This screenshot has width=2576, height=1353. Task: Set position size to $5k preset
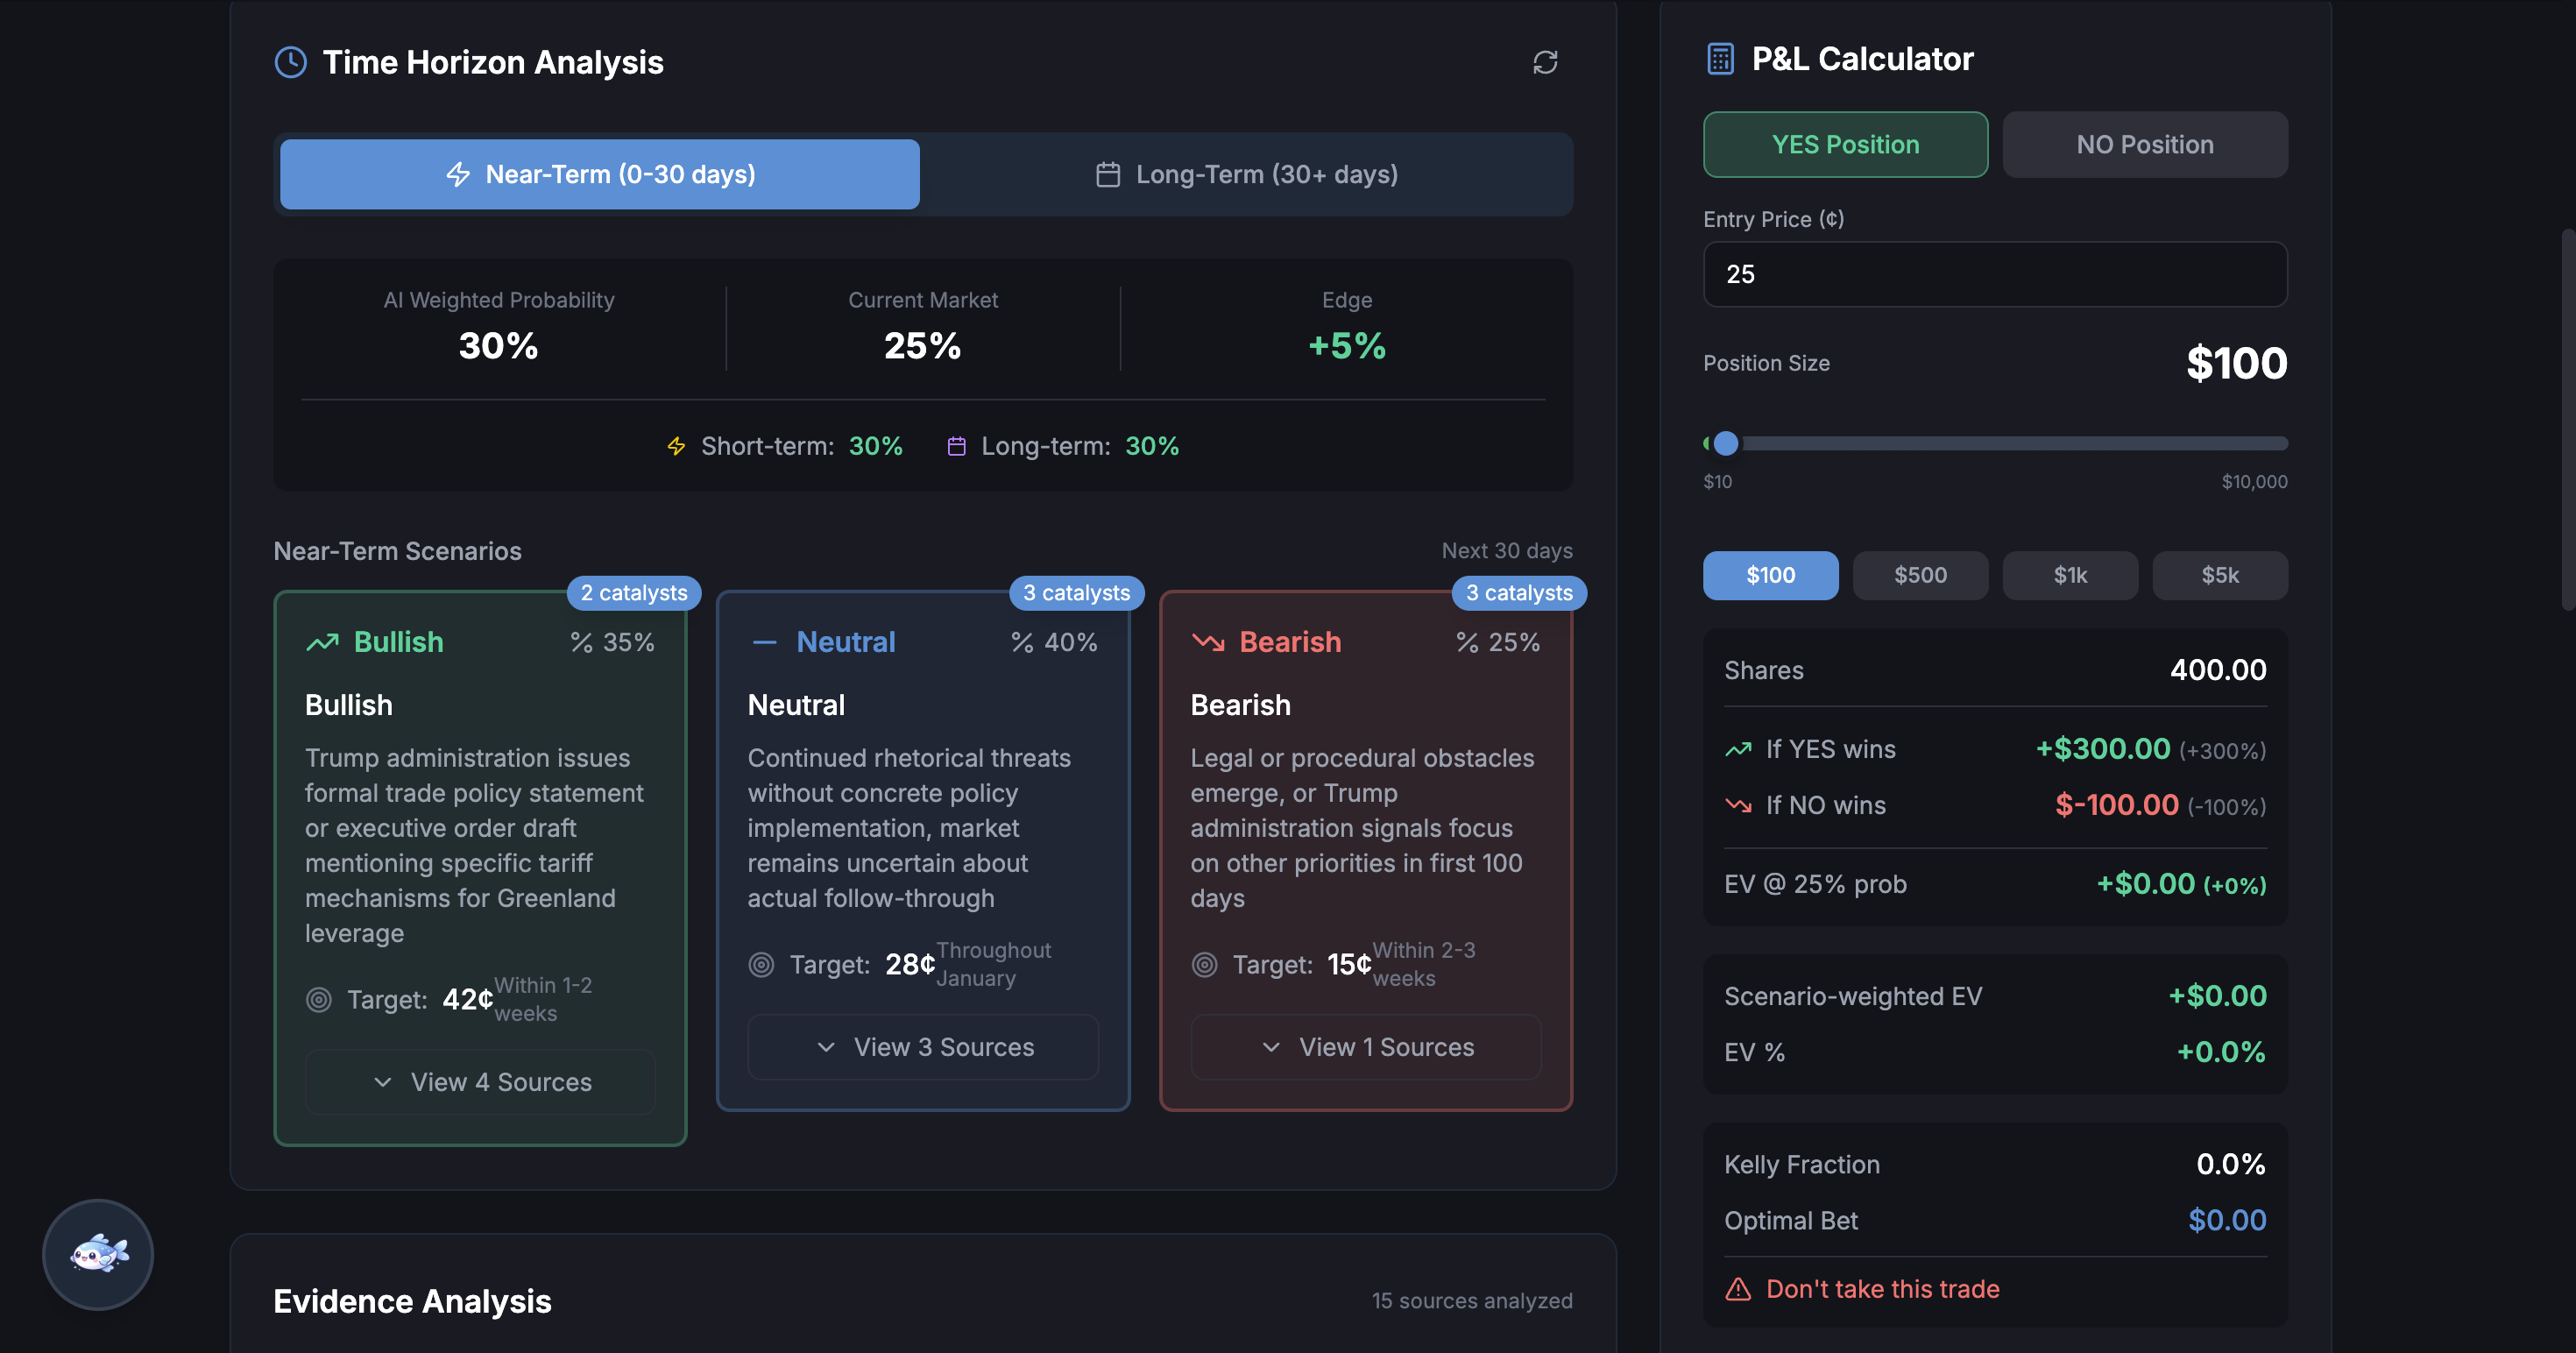[x=2219, y=575]
